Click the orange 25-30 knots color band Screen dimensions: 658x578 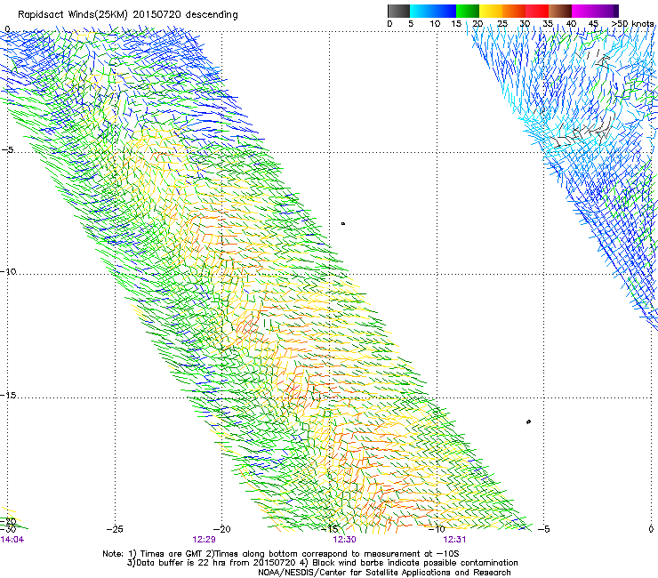point(514,11)
